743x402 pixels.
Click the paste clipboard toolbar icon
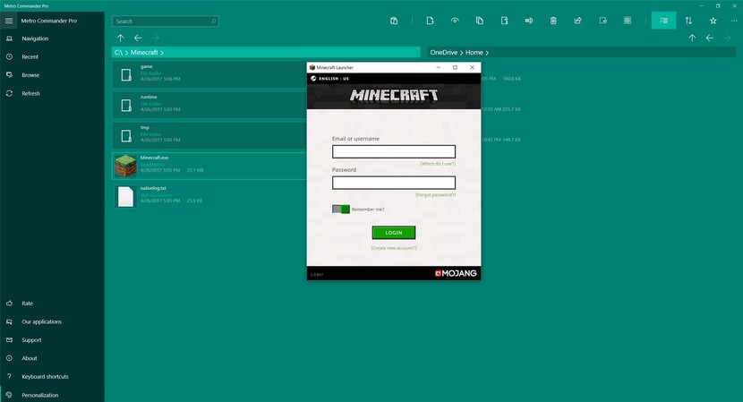394,21
